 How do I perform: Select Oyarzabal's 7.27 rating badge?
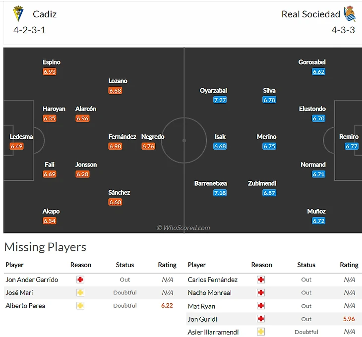coord(220,100)
